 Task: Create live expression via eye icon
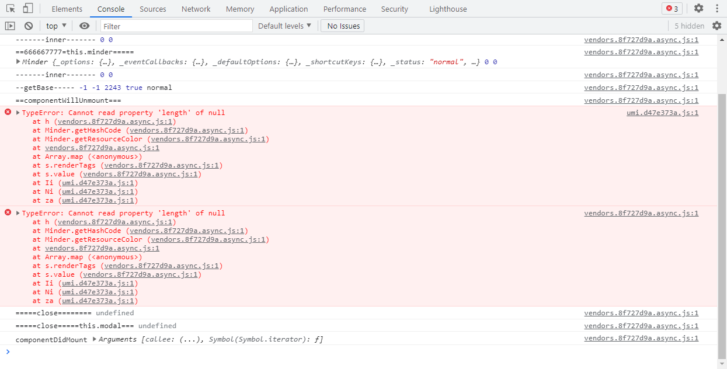(x=85, y=26)
